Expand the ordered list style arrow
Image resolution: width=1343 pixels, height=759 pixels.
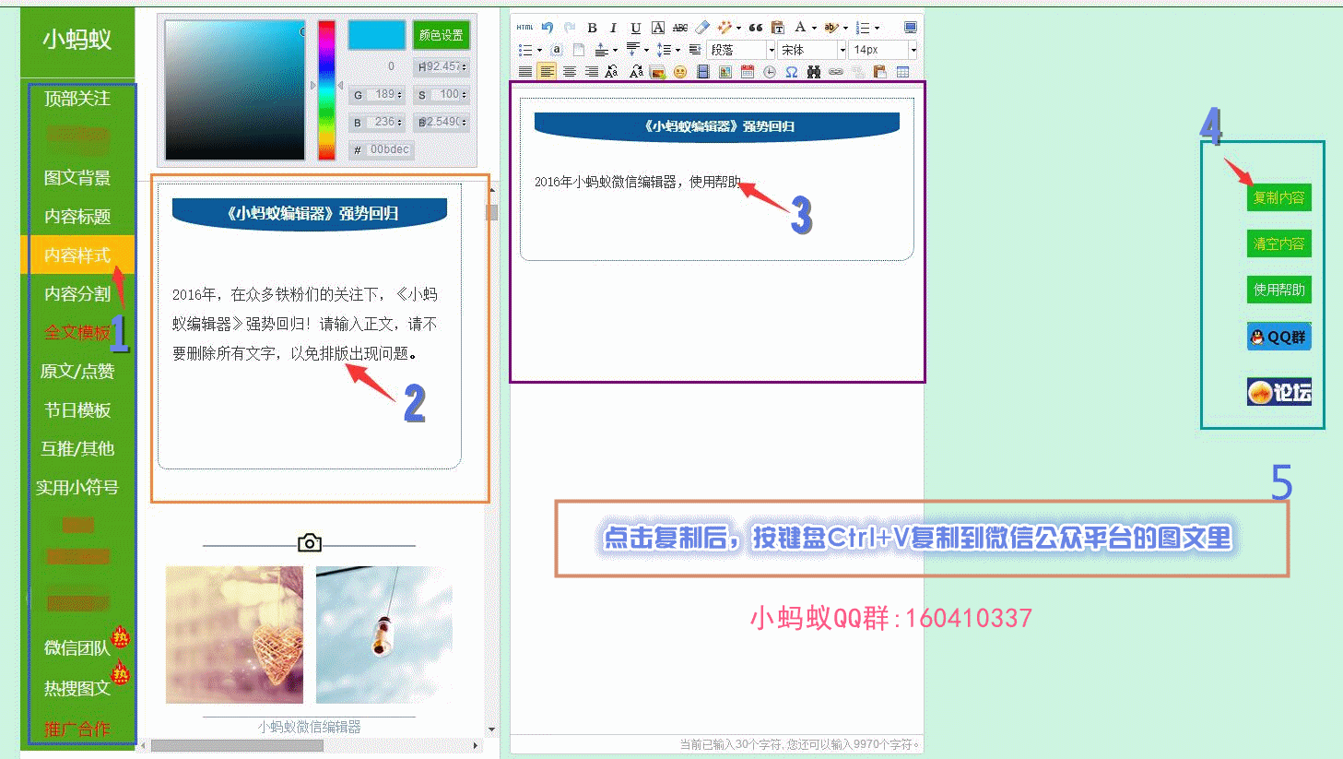click(877, 28)
